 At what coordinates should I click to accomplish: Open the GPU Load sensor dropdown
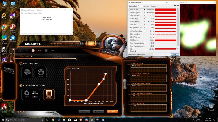[x=144, y=25]
